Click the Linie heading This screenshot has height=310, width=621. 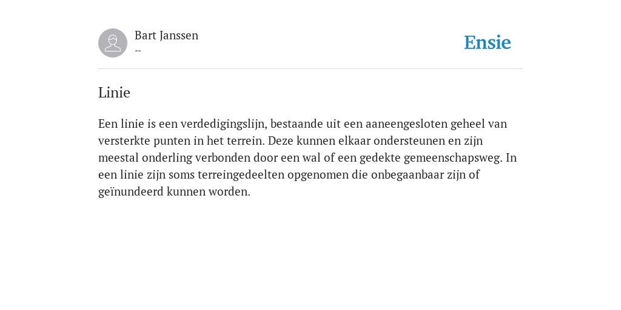pos(114,93)
